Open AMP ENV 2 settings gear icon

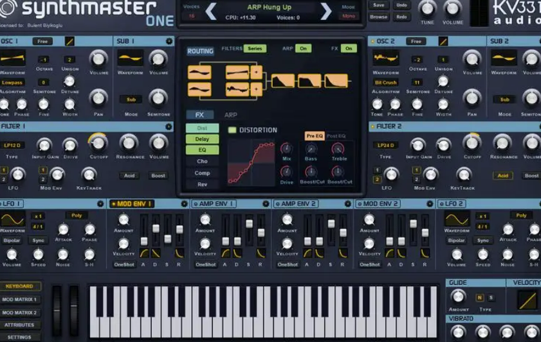[348, 203]
